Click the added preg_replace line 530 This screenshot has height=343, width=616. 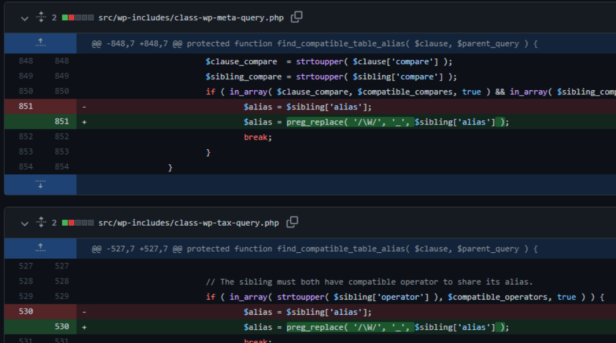[376, 327]
